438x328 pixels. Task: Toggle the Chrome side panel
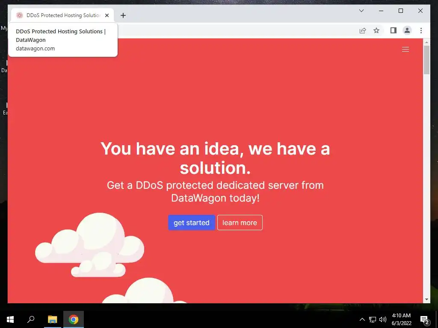click(394, 30)
